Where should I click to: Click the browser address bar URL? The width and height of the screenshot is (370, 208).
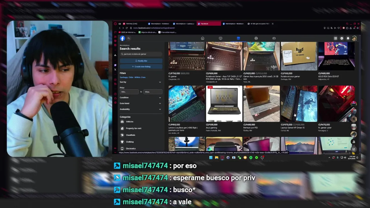tap(154, 28)
